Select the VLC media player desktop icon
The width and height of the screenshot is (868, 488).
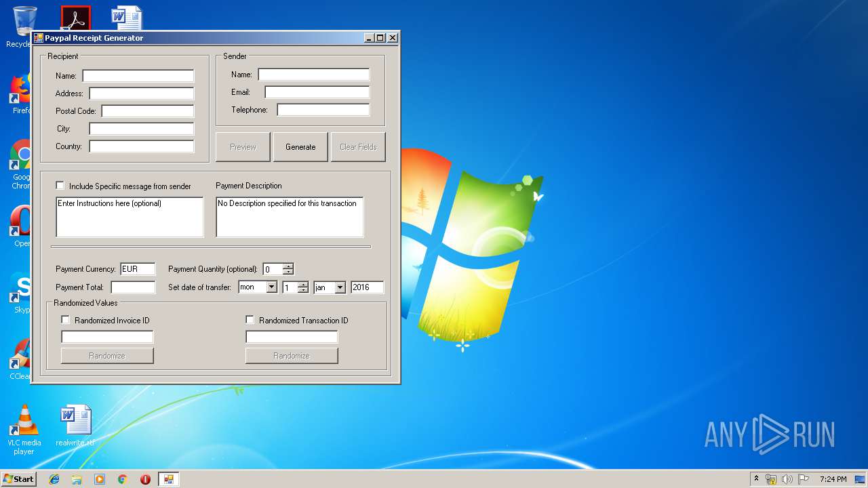[x=24, y=430]
